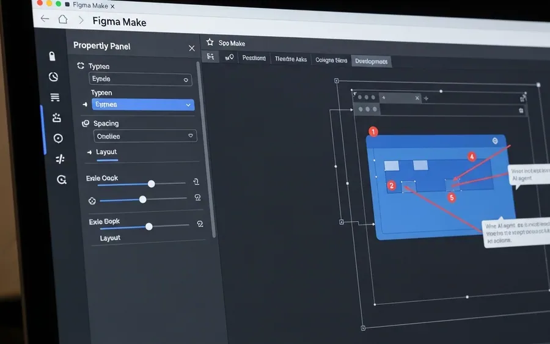The width and height of the screenshot is (550, 344).
Task: Open the Eynele dropdown under Typen
Action: point(141,79)
